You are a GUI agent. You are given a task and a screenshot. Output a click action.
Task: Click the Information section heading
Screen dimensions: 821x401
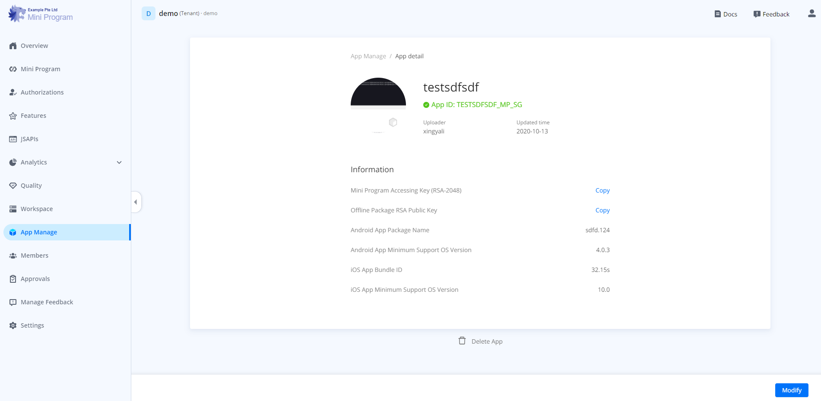[372, 170]
